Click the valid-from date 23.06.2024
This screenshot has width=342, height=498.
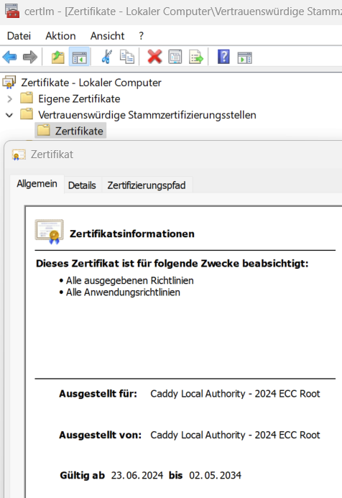pos(137,476)
